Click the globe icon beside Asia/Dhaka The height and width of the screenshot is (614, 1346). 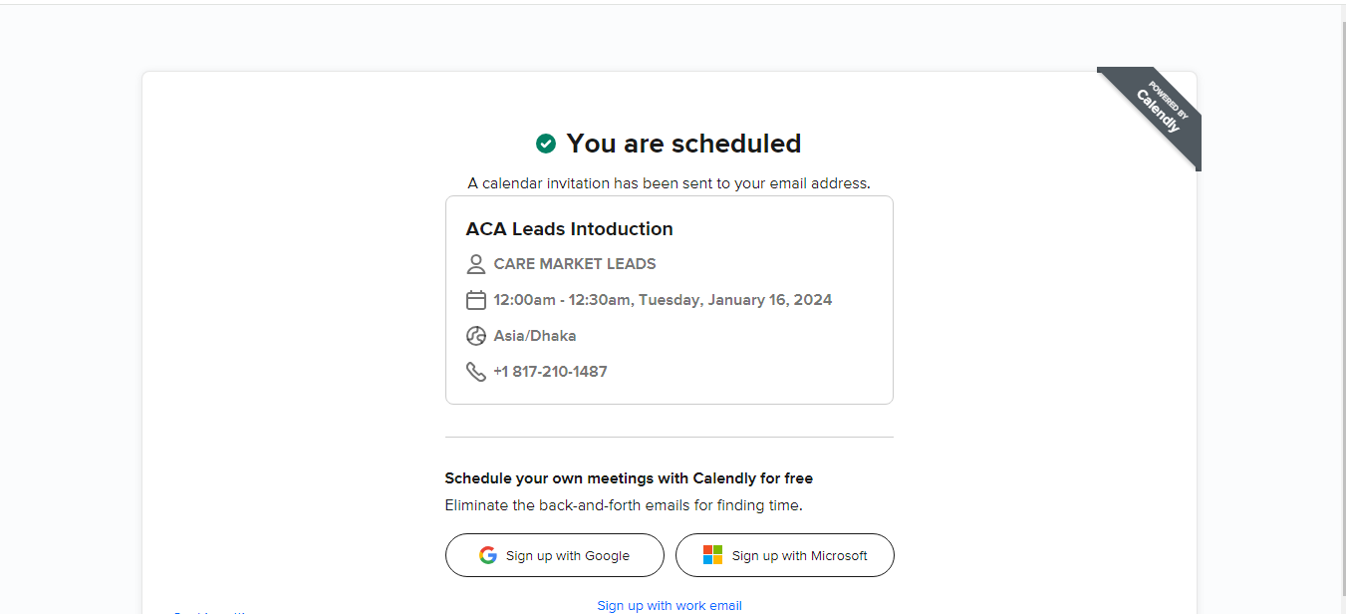476,336
